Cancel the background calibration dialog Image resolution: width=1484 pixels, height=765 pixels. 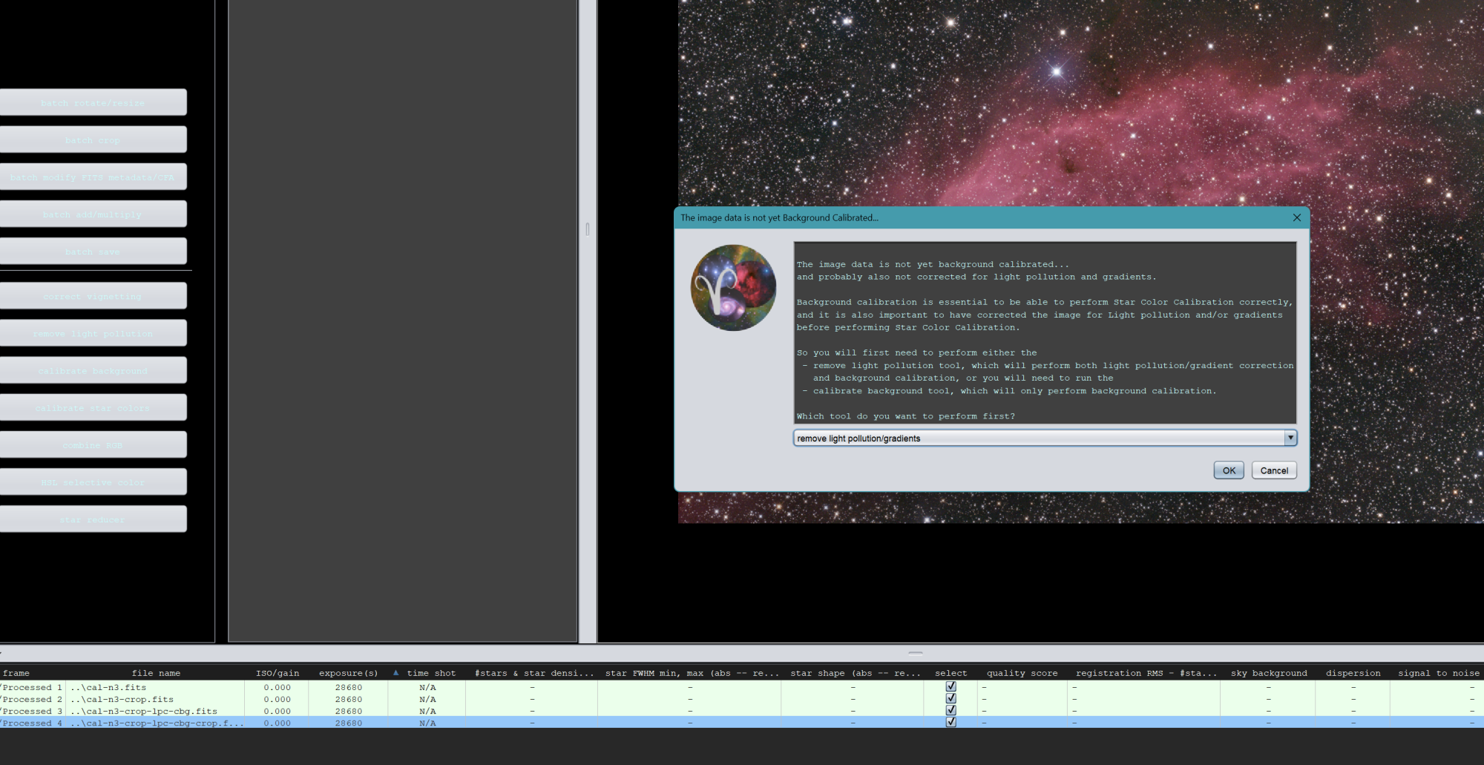(1273, 470)
